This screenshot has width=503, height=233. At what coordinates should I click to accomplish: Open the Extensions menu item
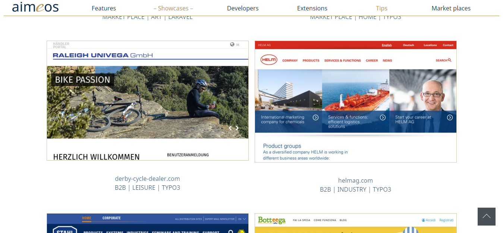coord(312,8)
